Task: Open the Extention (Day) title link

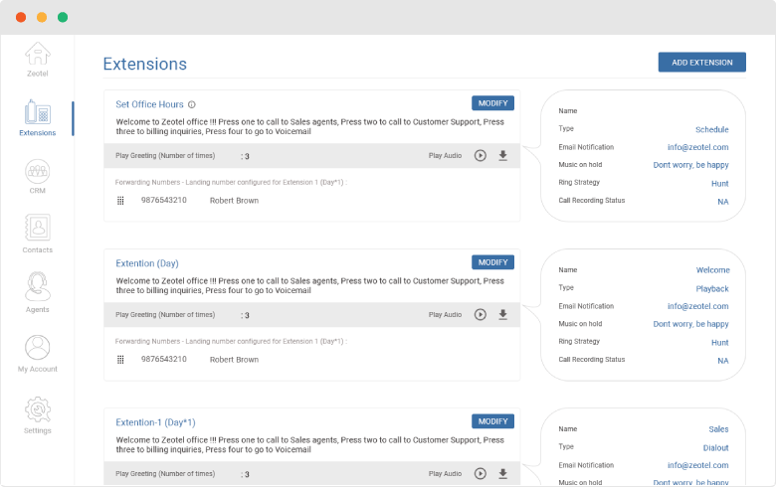Action: [x=147, y=263]
